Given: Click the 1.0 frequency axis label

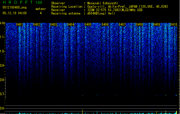Looking at the screenshot, I should coord(3,51).
